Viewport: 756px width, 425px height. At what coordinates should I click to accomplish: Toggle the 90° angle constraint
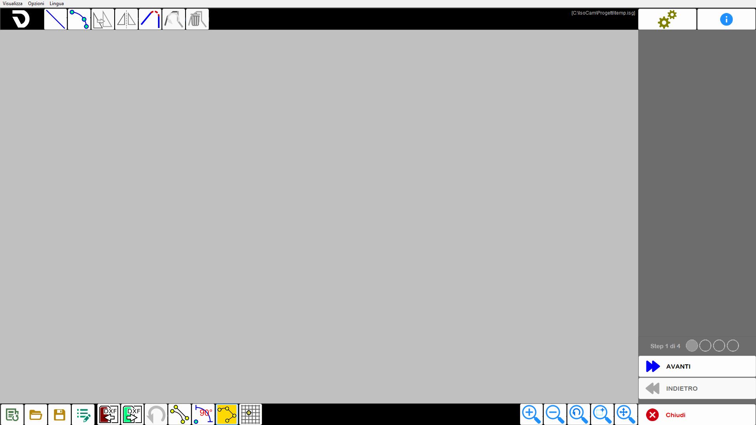(203, 414)
